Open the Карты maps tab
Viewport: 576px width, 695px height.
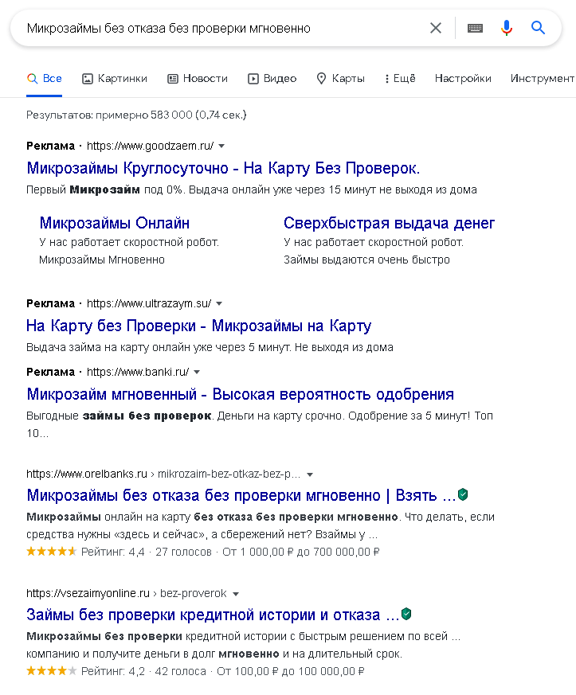coord(340,78)
